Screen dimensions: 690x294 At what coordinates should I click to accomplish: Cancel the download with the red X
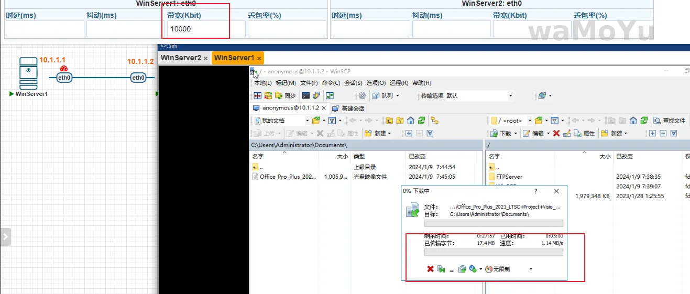tap(430, 269)
